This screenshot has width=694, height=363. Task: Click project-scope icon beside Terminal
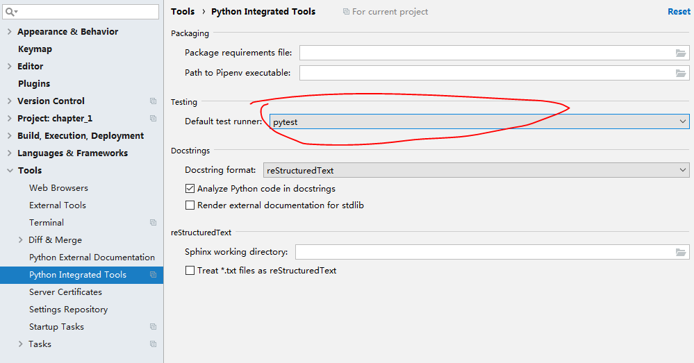tap(153, 223)
